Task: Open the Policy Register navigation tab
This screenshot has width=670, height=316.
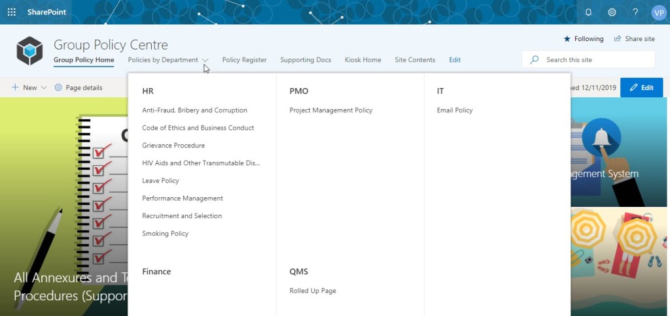Action: tap(244, 60)
